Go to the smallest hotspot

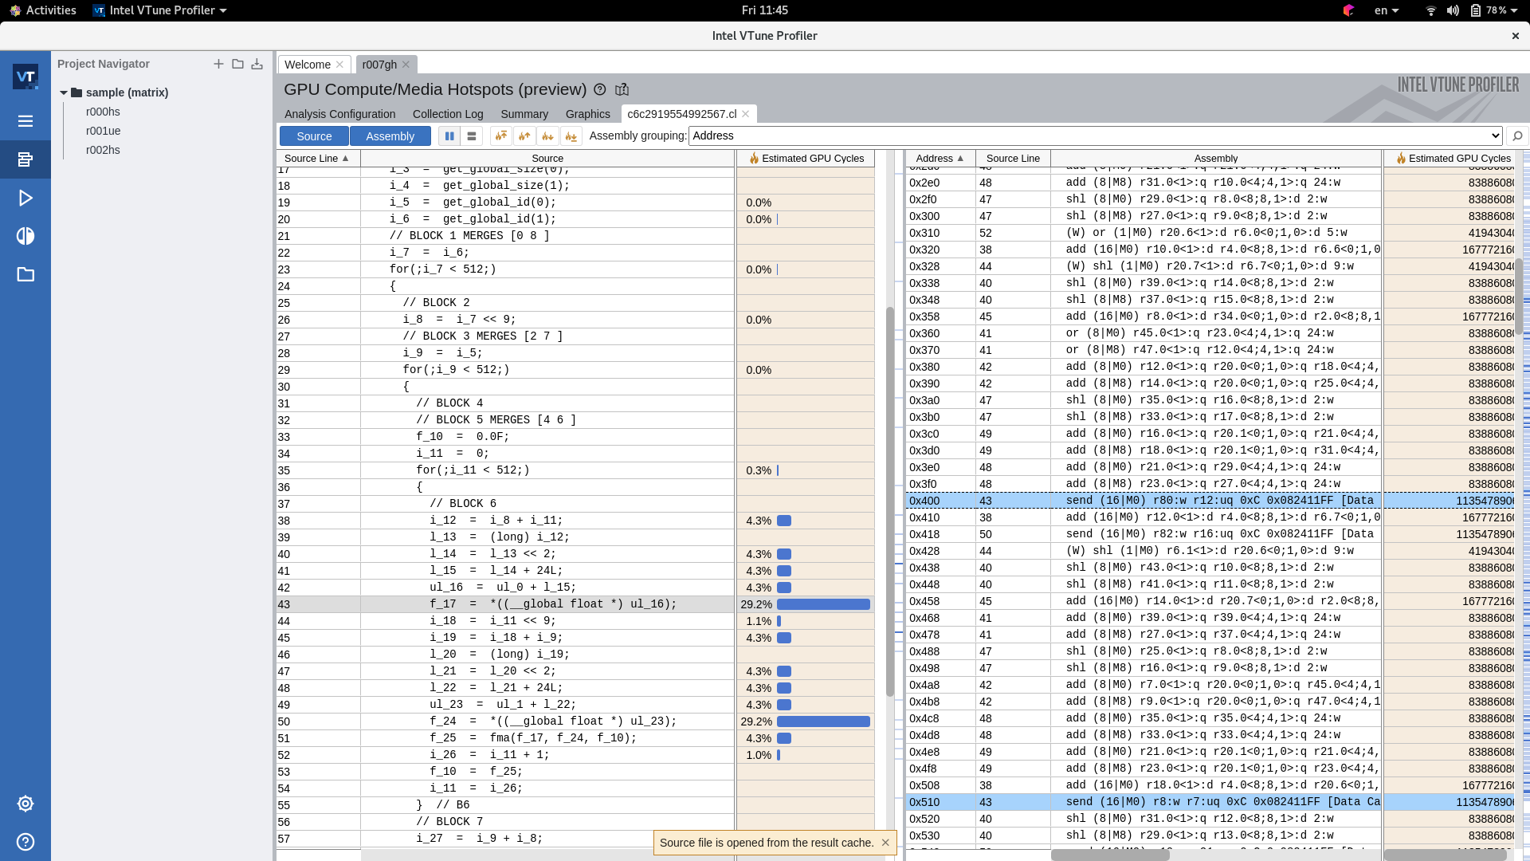571,136
